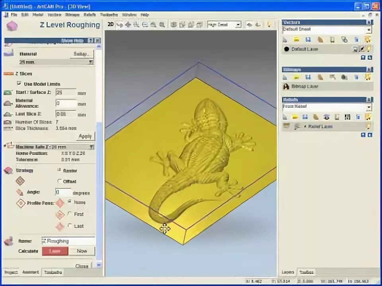
Task: Click trash bin icon in Bitmaps panel
Action: click(357, 77)
